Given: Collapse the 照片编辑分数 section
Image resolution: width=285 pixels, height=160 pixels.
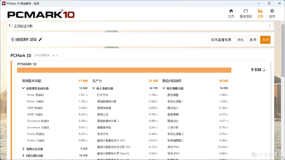Looking at the screenshot, I should click(164, 88).
